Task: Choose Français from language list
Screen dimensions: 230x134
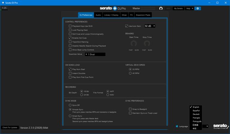Action: [195, 118]
